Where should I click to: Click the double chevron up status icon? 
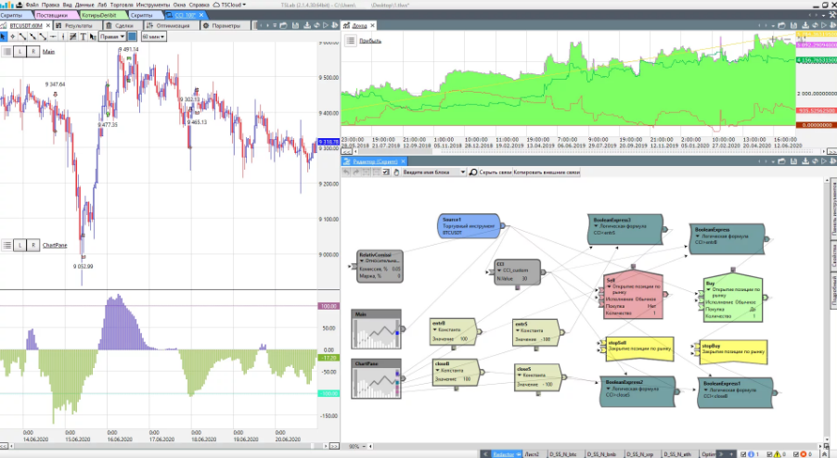[825, 454]
